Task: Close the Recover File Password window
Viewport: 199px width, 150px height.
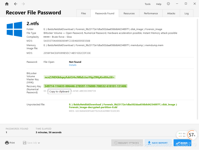Action: coord(195,4)
